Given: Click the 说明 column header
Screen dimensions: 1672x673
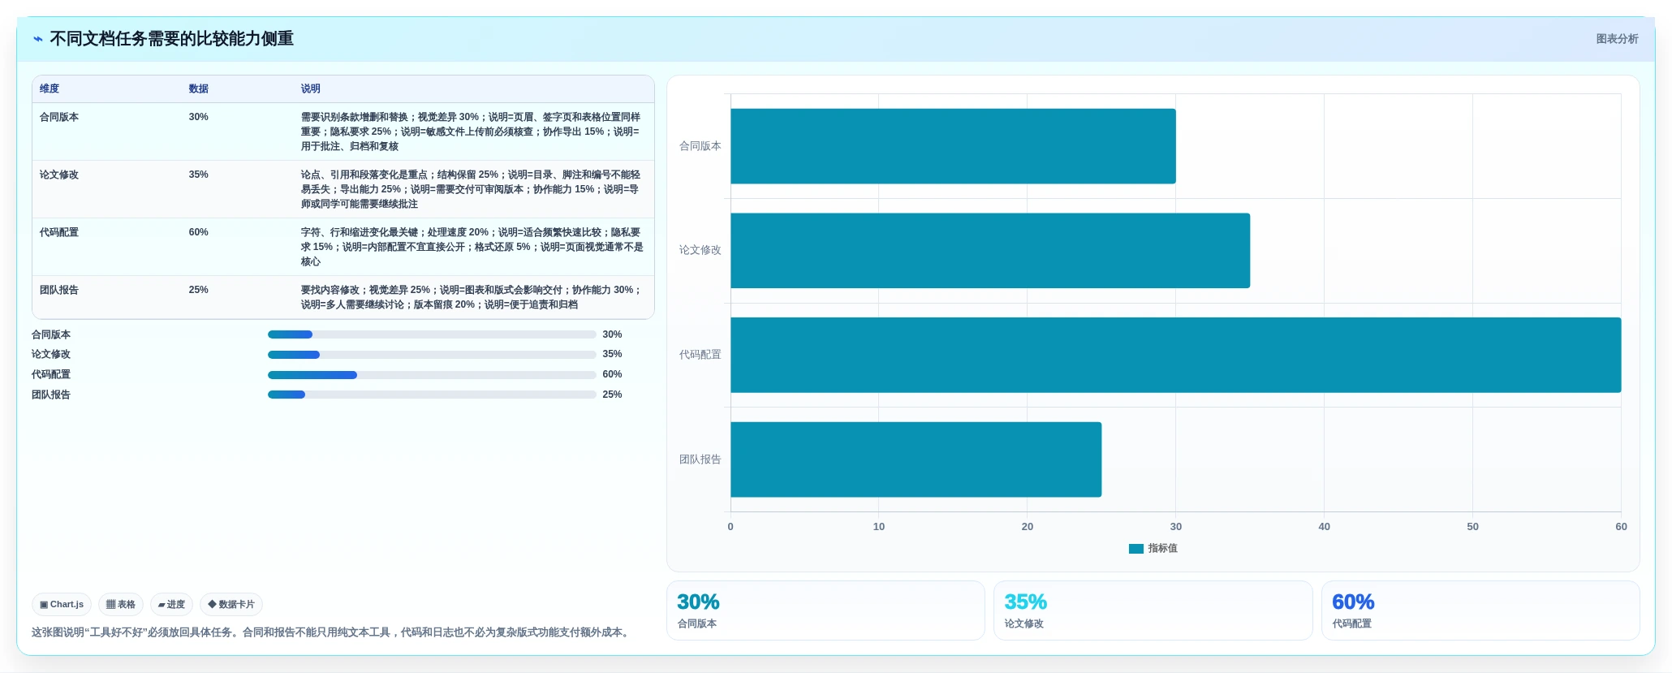Looking at the screenshot, I should [311, 88].
